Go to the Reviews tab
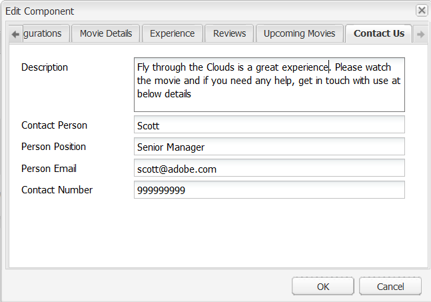 pos(229,34)
